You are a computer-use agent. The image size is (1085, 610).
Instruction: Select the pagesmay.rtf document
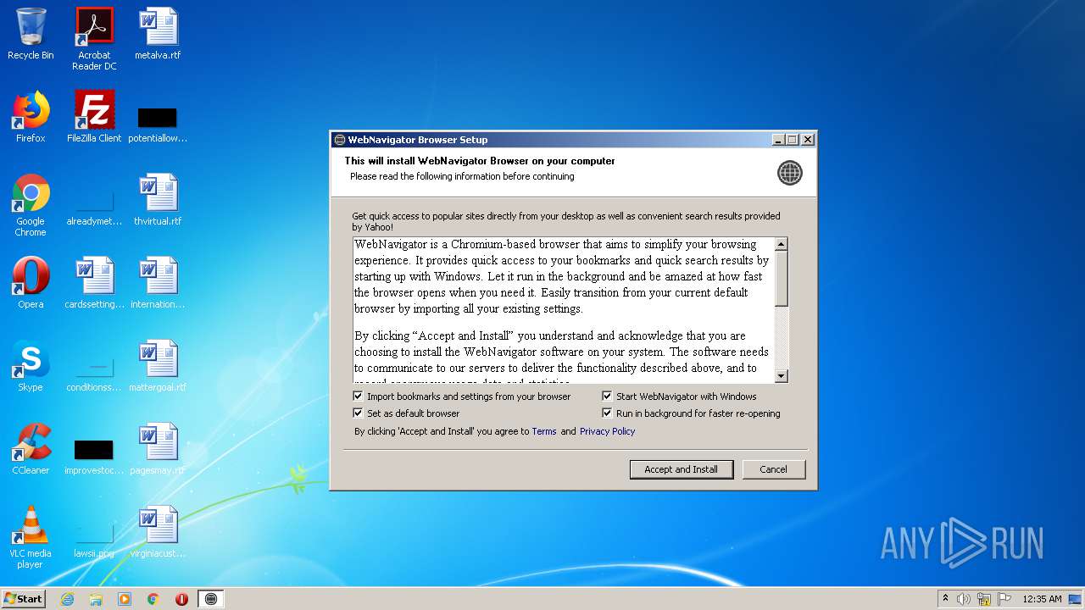point(158,449)
